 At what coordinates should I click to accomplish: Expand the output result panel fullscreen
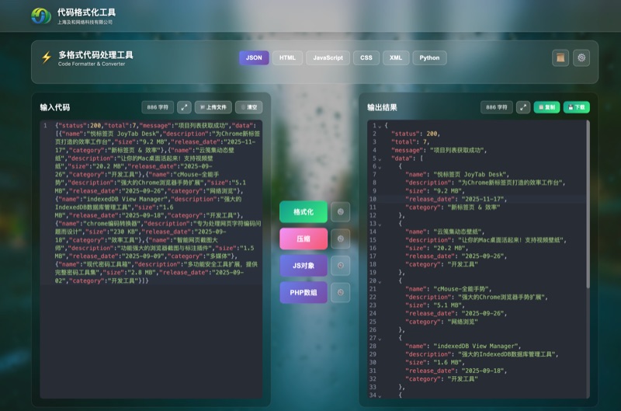point(523,107)
